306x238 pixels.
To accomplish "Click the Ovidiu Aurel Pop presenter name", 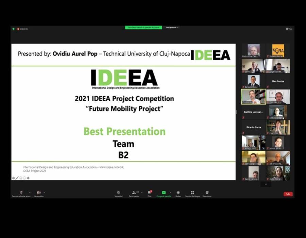I will tap(75, 54).
